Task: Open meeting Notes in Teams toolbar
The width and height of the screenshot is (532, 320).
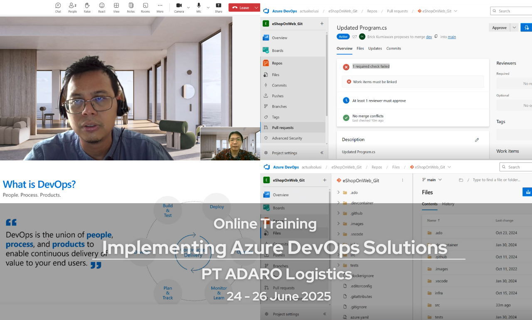Action: [x=131, y=7]
